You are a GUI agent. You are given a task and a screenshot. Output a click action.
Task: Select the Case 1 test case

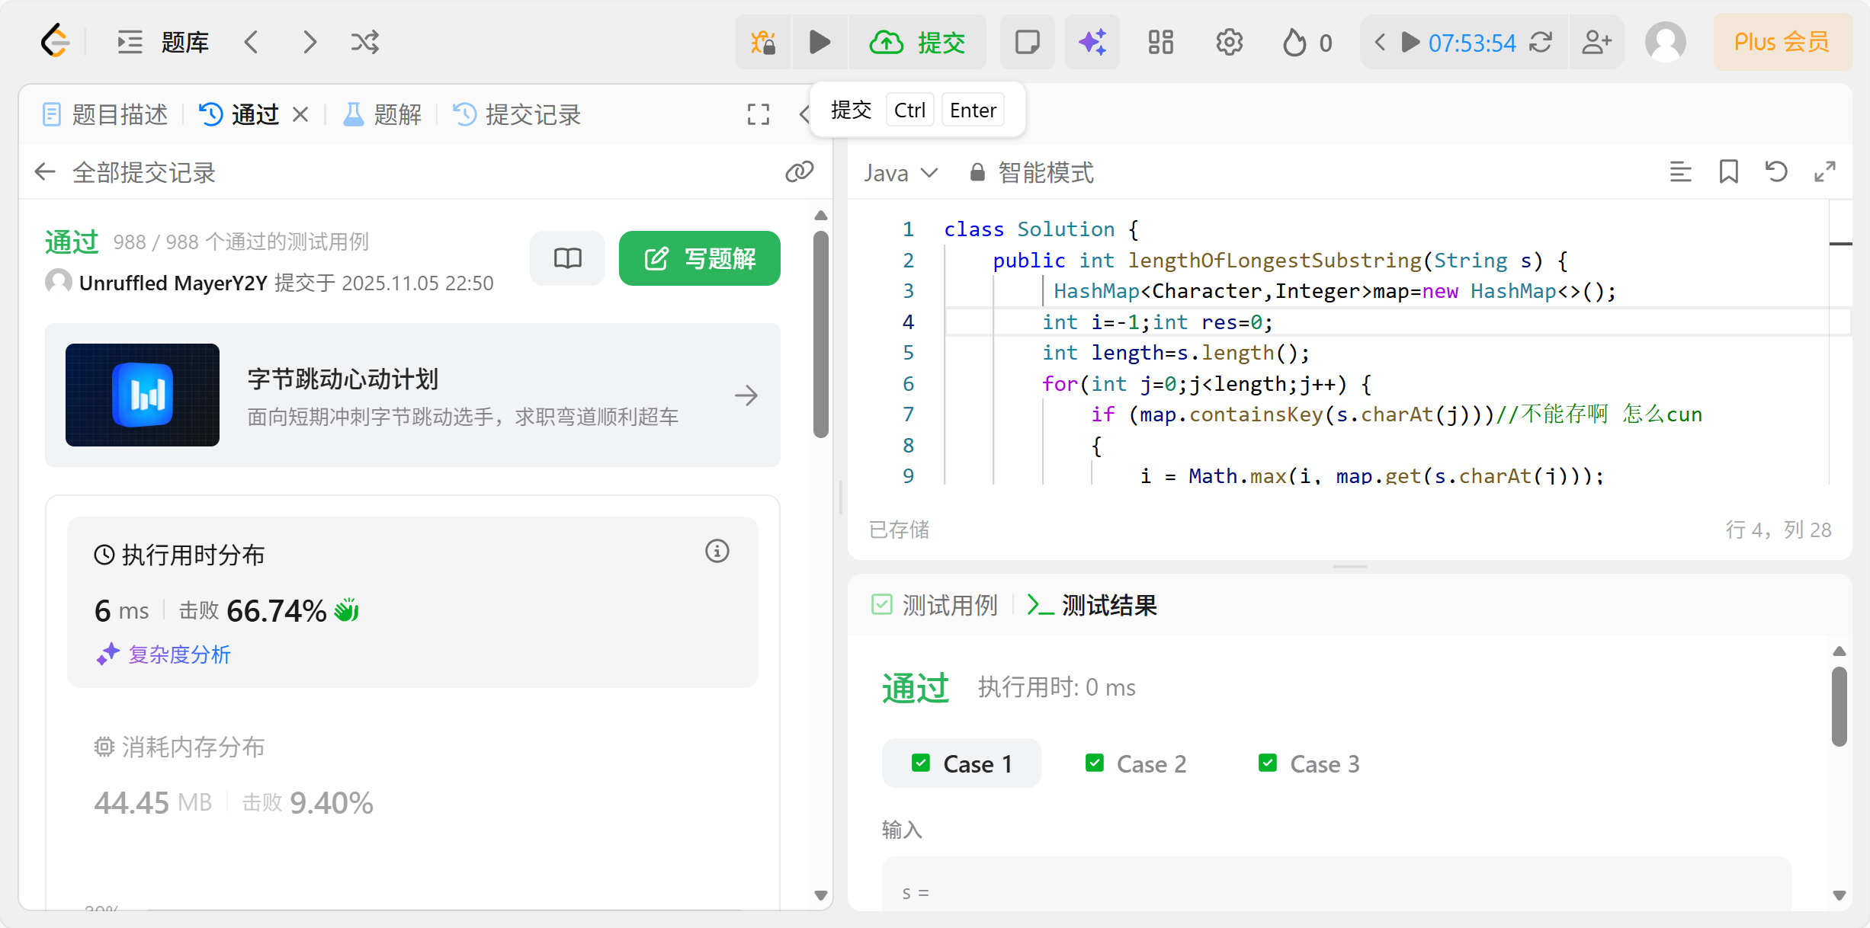(x=961, y=763)
